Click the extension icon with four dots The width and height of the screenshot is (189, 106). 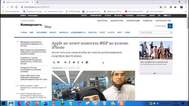click(171, 7)
